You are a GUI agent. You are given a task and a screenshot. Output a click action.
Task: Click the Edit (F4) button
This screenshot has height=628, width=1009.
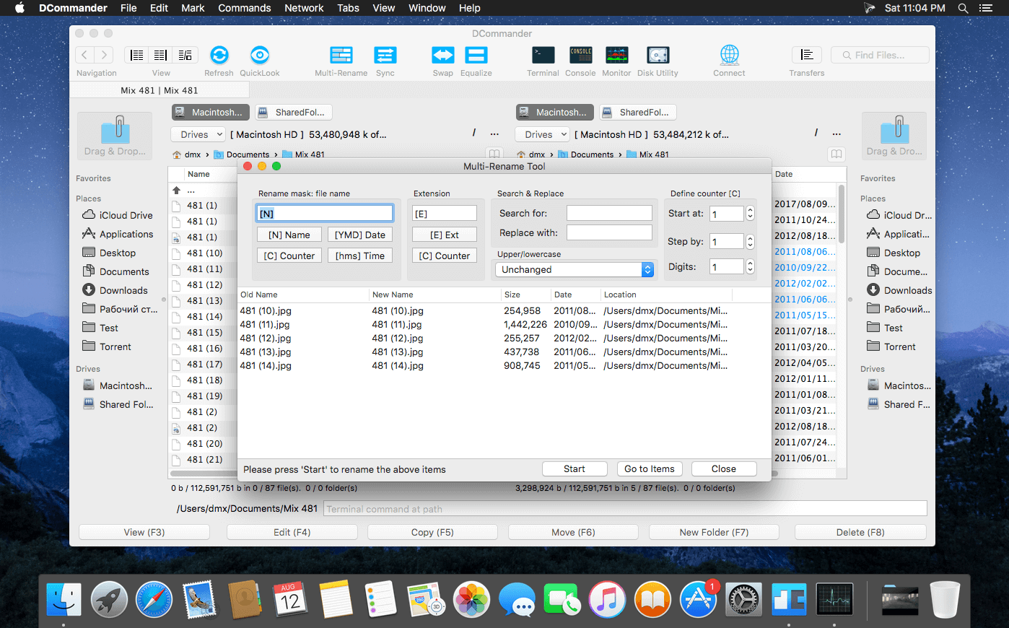pyautogui.click(x=292, y=532)
